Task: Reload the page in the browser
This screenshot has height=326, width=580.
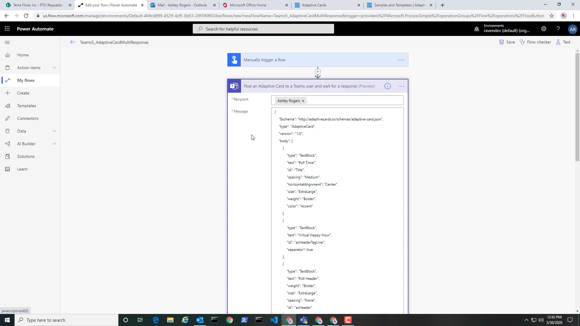Action: 26,16
